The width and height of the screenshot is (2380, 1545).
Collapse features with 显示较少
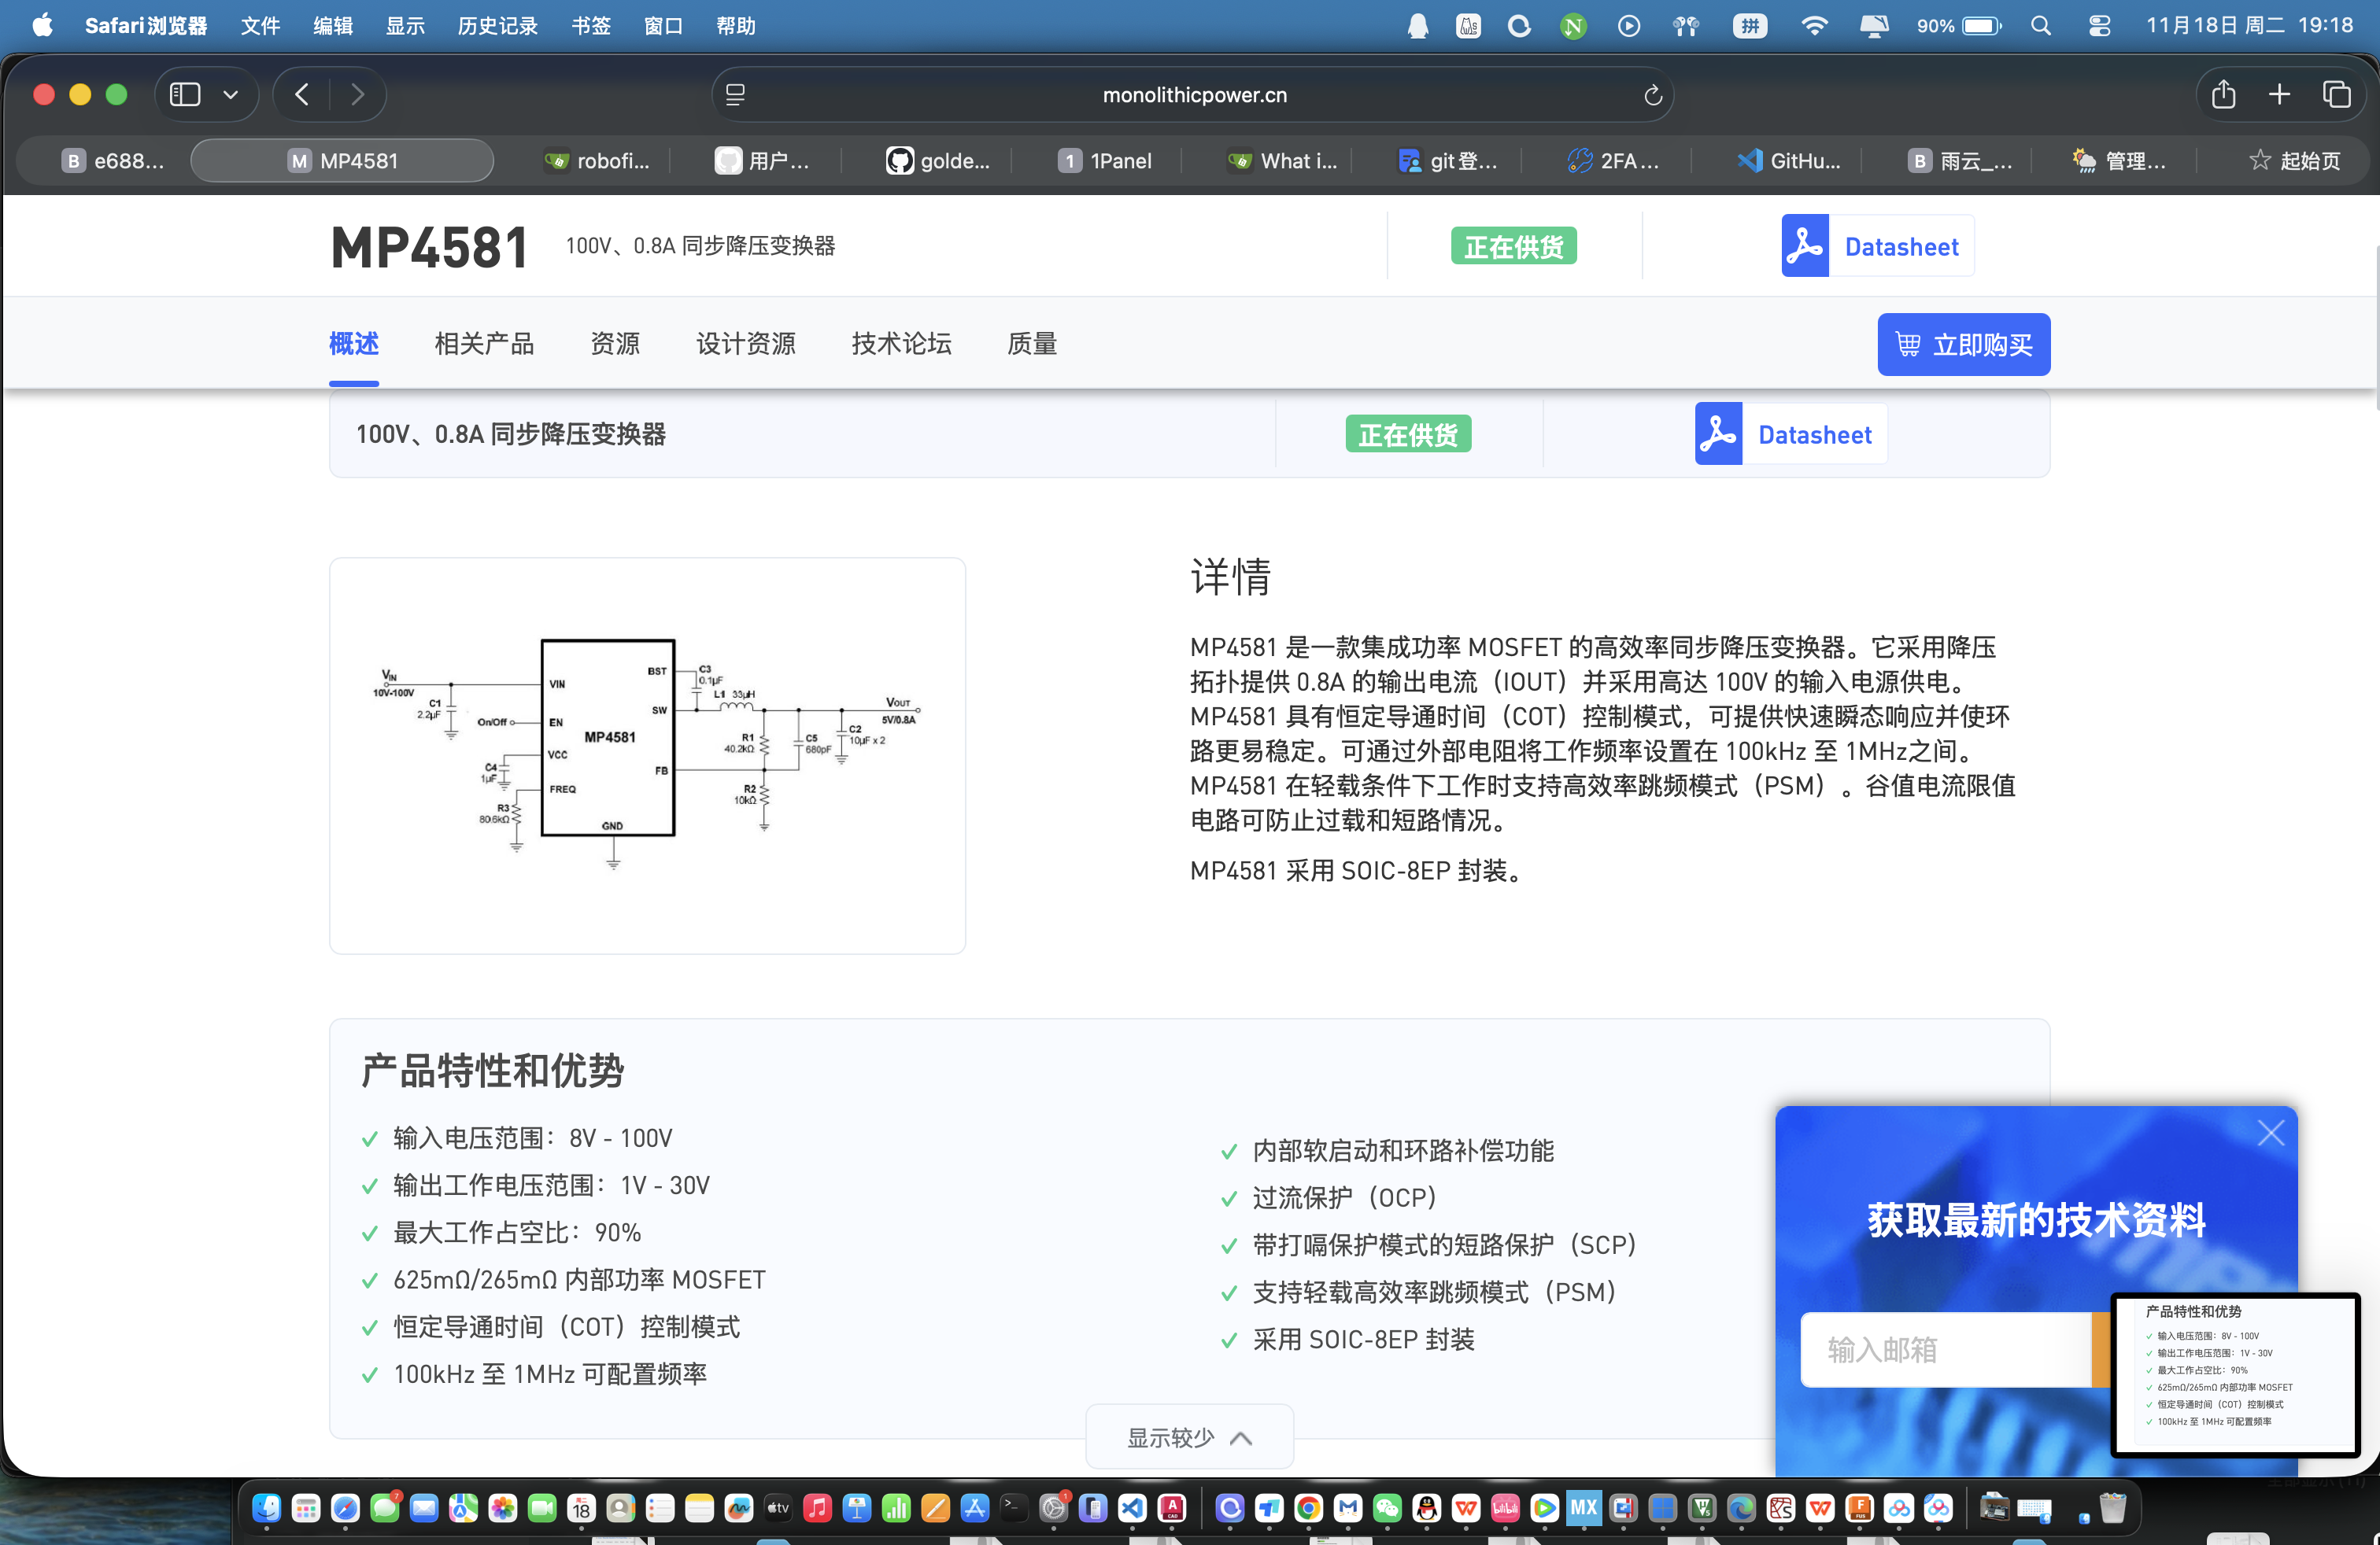tap(1189, 1437)
